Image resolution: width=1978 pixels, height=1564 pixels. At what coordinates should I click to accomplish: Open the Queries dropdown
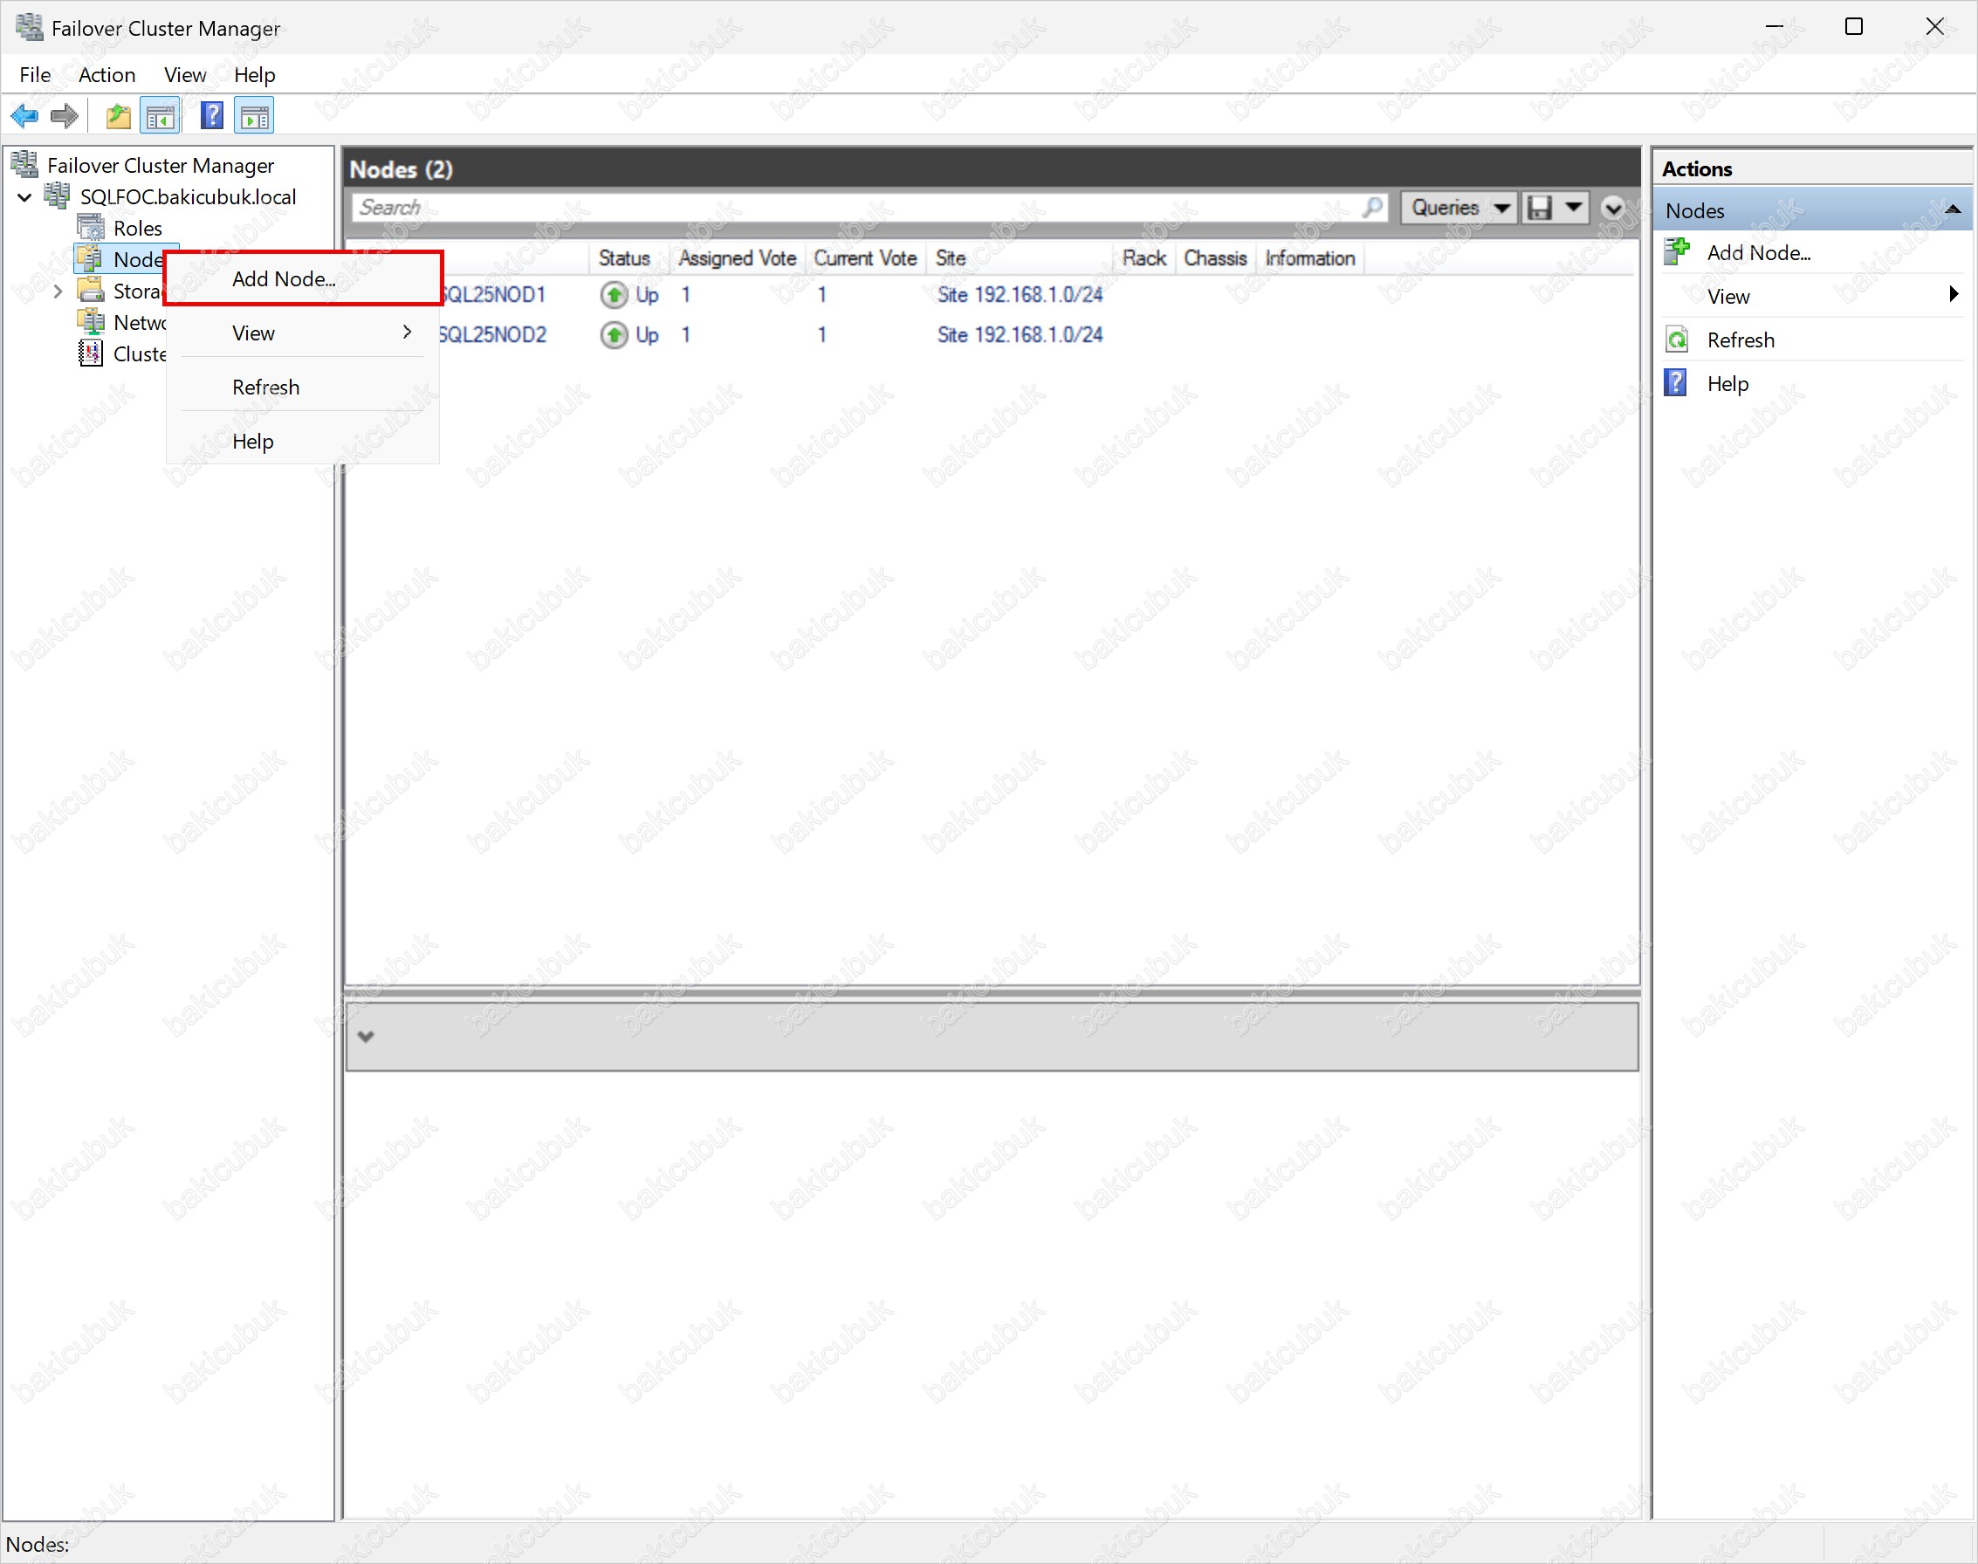(1459, 208)
